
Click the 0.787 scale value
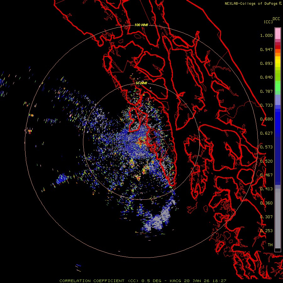[x=266, y=91]
